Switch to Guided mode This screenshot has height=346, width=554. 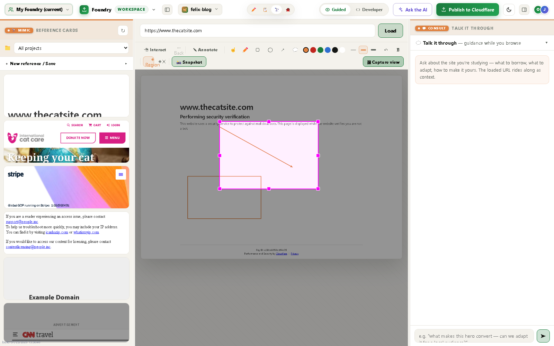pyautogui.click(x=336, y=10)
